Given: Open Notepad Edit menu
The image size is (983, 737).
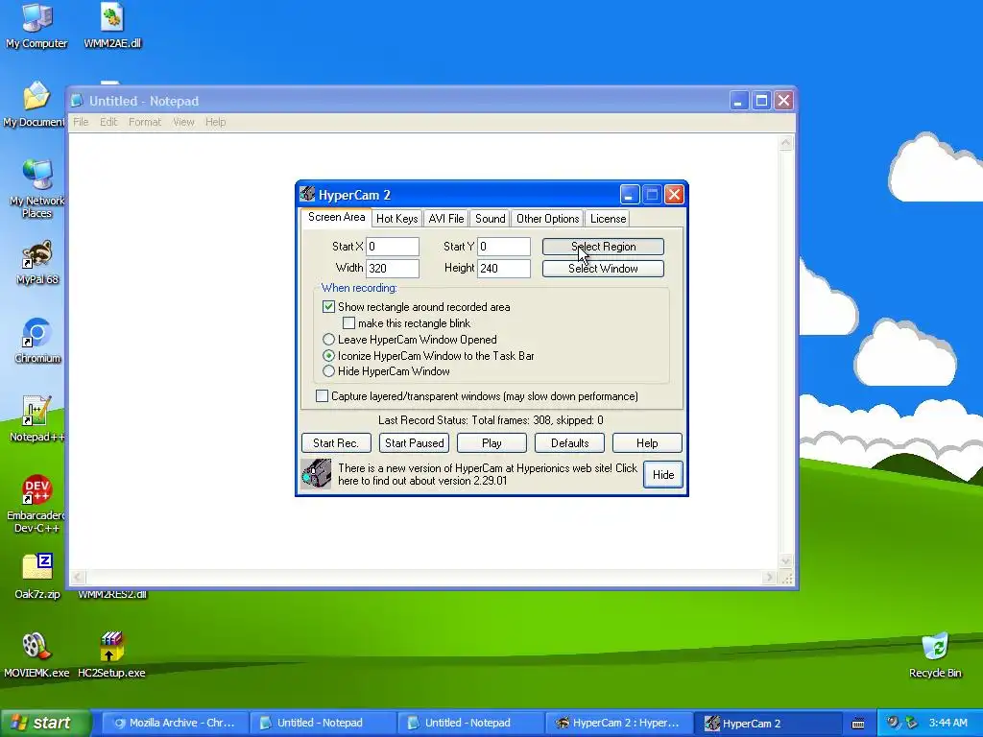Looking at the screenshot, I should 108,122.
